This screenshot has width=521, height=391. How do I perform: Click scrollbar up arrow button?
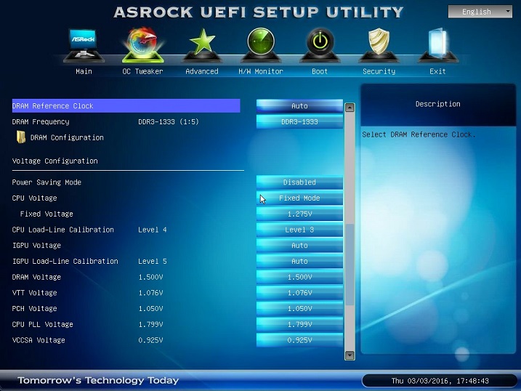pyautogui.click(x=350, y=108)
